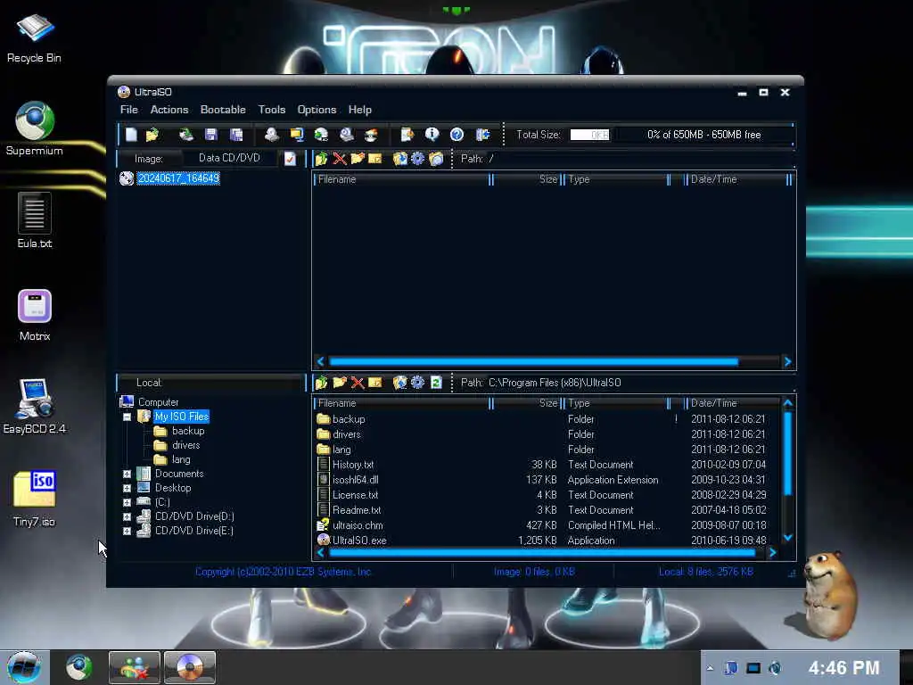Click the local list scroll down arrow
This screenshot has height=685, width=913.
click(x=788, y=537)
